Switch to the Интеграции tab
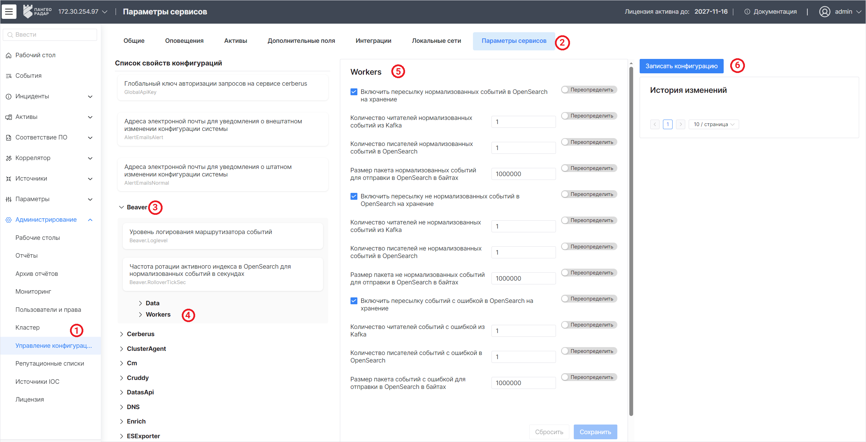866x442 pixels. [x=373, y=41]
